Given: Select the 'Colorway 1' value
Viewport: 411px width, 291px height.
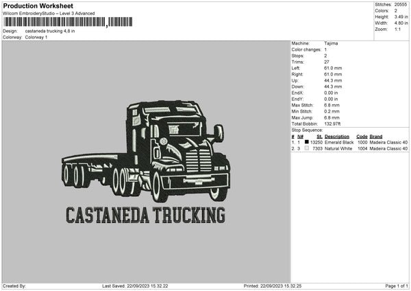Looking at the screenshot, I should [x=36, y=37].
